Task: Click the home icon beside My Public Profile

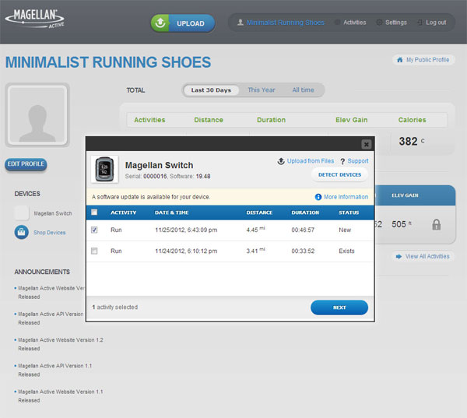Action: pyautogui.click(x=400, y=60)
